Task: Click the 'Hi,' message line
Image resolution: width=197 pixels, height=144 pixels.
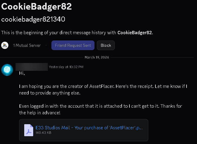Action: tap(22, 73)
